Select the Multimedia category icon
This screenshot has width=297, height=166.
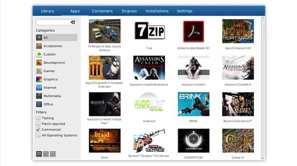(39, 96)
